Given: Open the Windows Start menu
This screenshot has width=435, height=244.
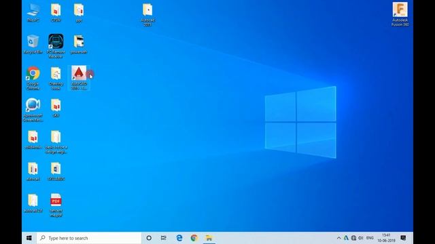Looking at the screenshot, I should coord(29,238).
